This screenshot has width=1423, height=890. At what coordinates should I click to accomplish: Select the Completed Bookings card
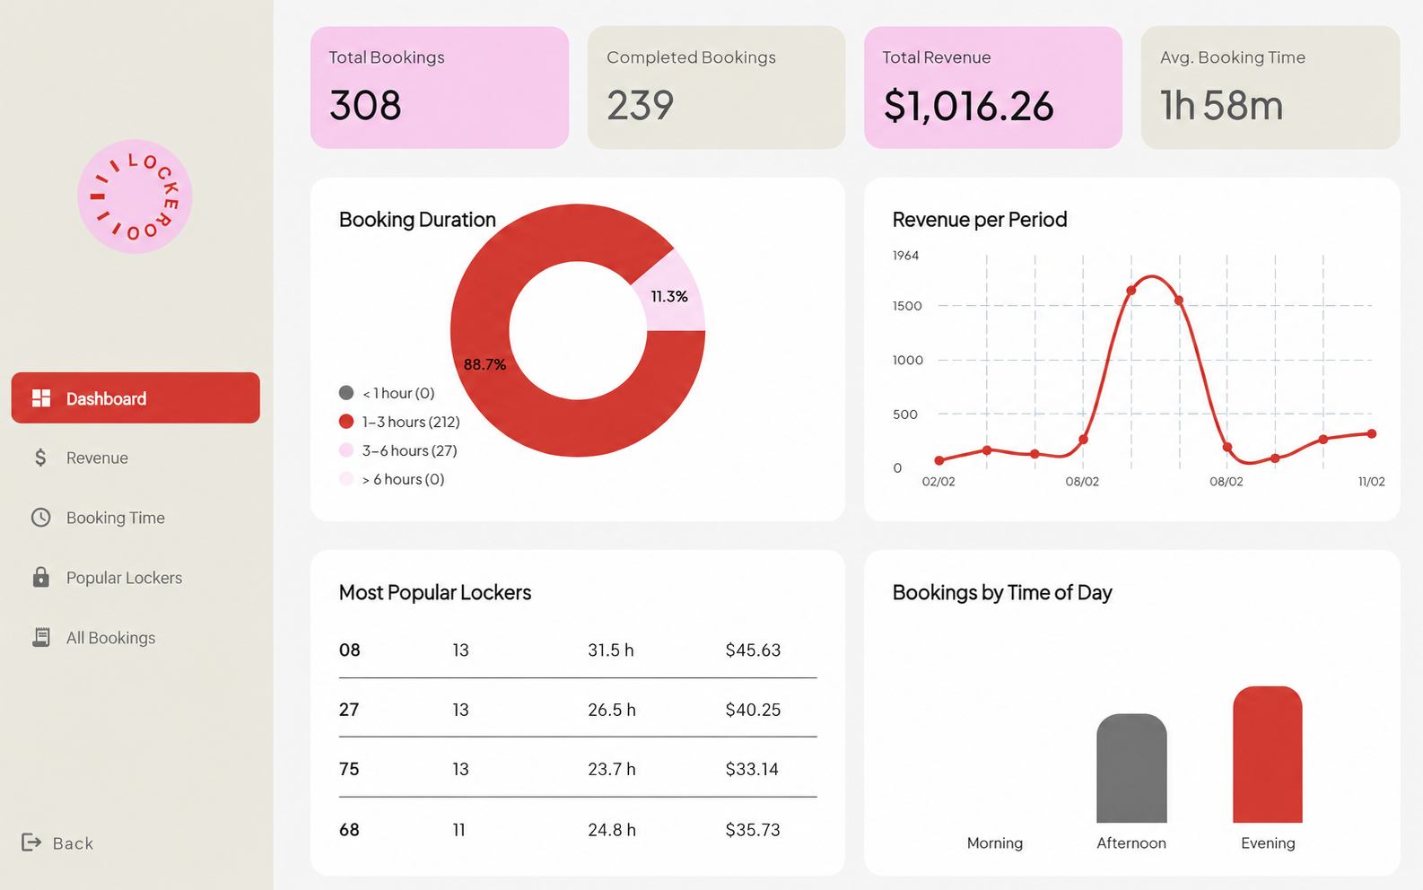click(716, 87)
